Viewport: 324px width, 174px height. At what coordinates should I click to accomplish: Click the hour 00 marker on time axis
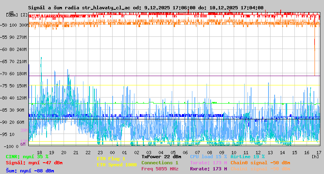tap(113, 152)
